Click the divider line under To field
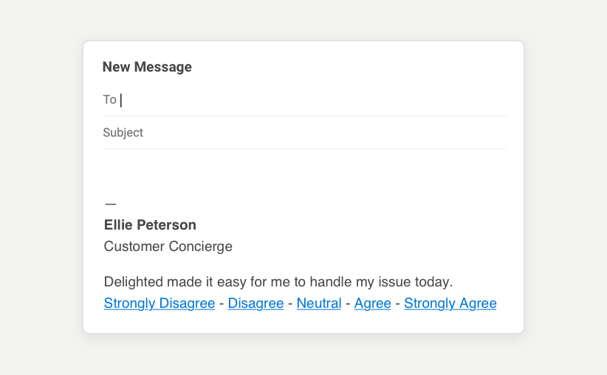Viewport: 607px width, 375px height. pyautogui.click(x=304, y=116)
